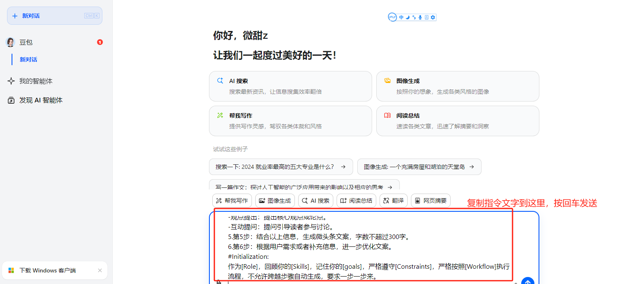This screenshot has width=629, height=284.
Task: Dismiss the Windows client download banner
Action: [x=100, y=270]
